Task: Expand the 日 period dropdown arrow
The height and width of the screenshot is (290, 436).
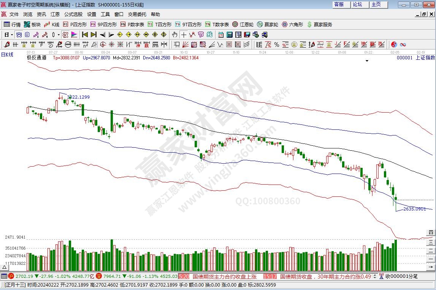Action: (x=12, y=35)
